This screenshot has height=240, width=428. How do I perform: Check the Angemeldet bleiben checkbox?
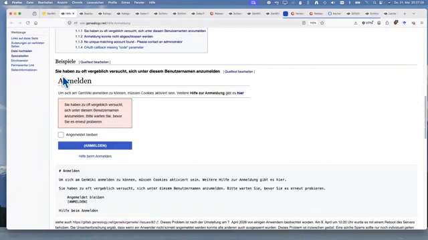(x=61, y=135)
